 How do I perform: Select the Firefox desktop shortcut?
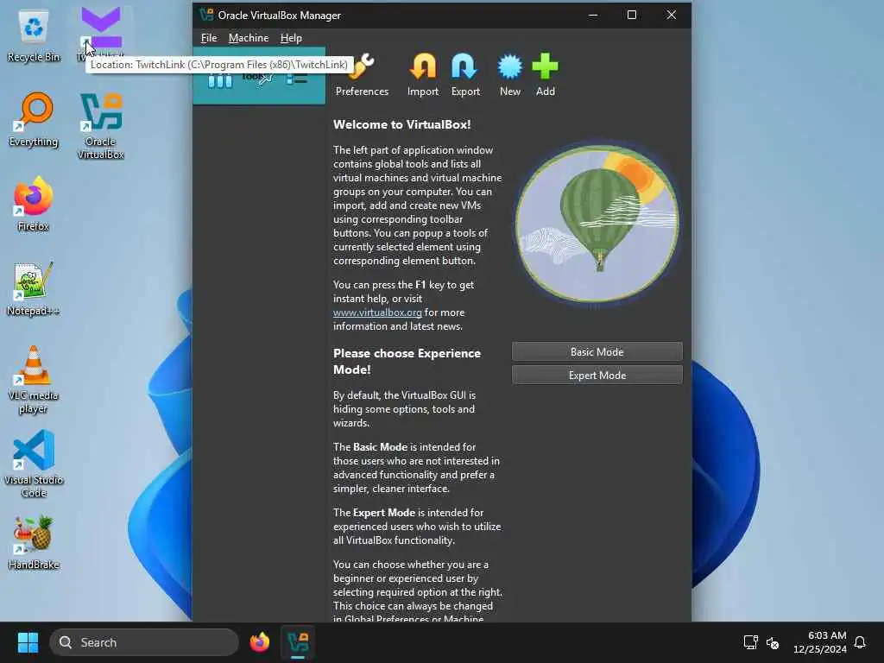click(x=34, y=204)
